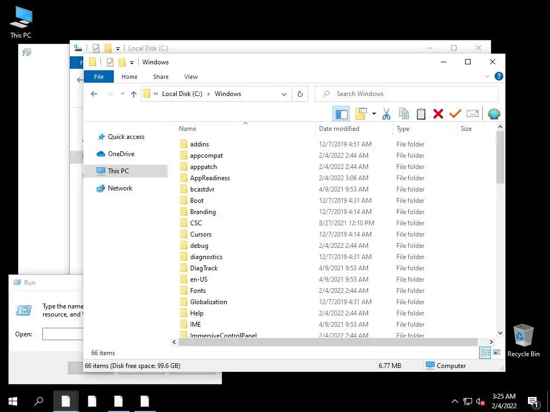Screen dimensions: 550x412
Task: Click the Forward arrow in Windows window
Action: point(110,94)
